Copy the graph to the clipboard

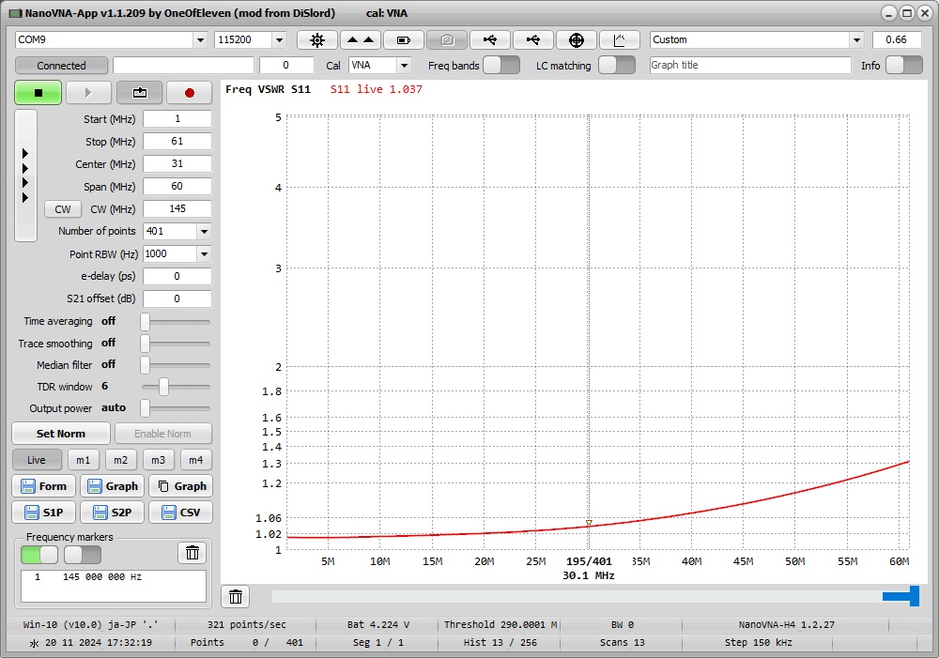180,486
